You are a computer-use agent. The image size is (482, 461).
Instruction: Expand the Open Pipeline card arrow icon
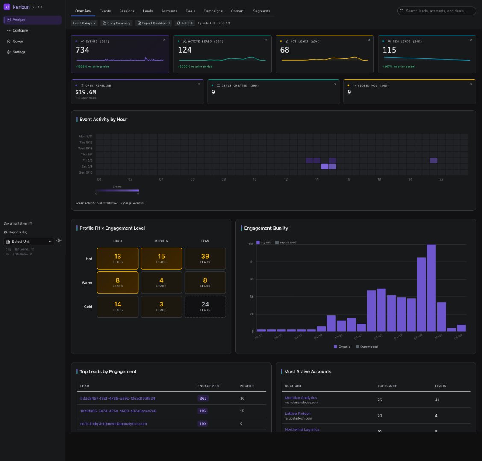coord(199,84)
